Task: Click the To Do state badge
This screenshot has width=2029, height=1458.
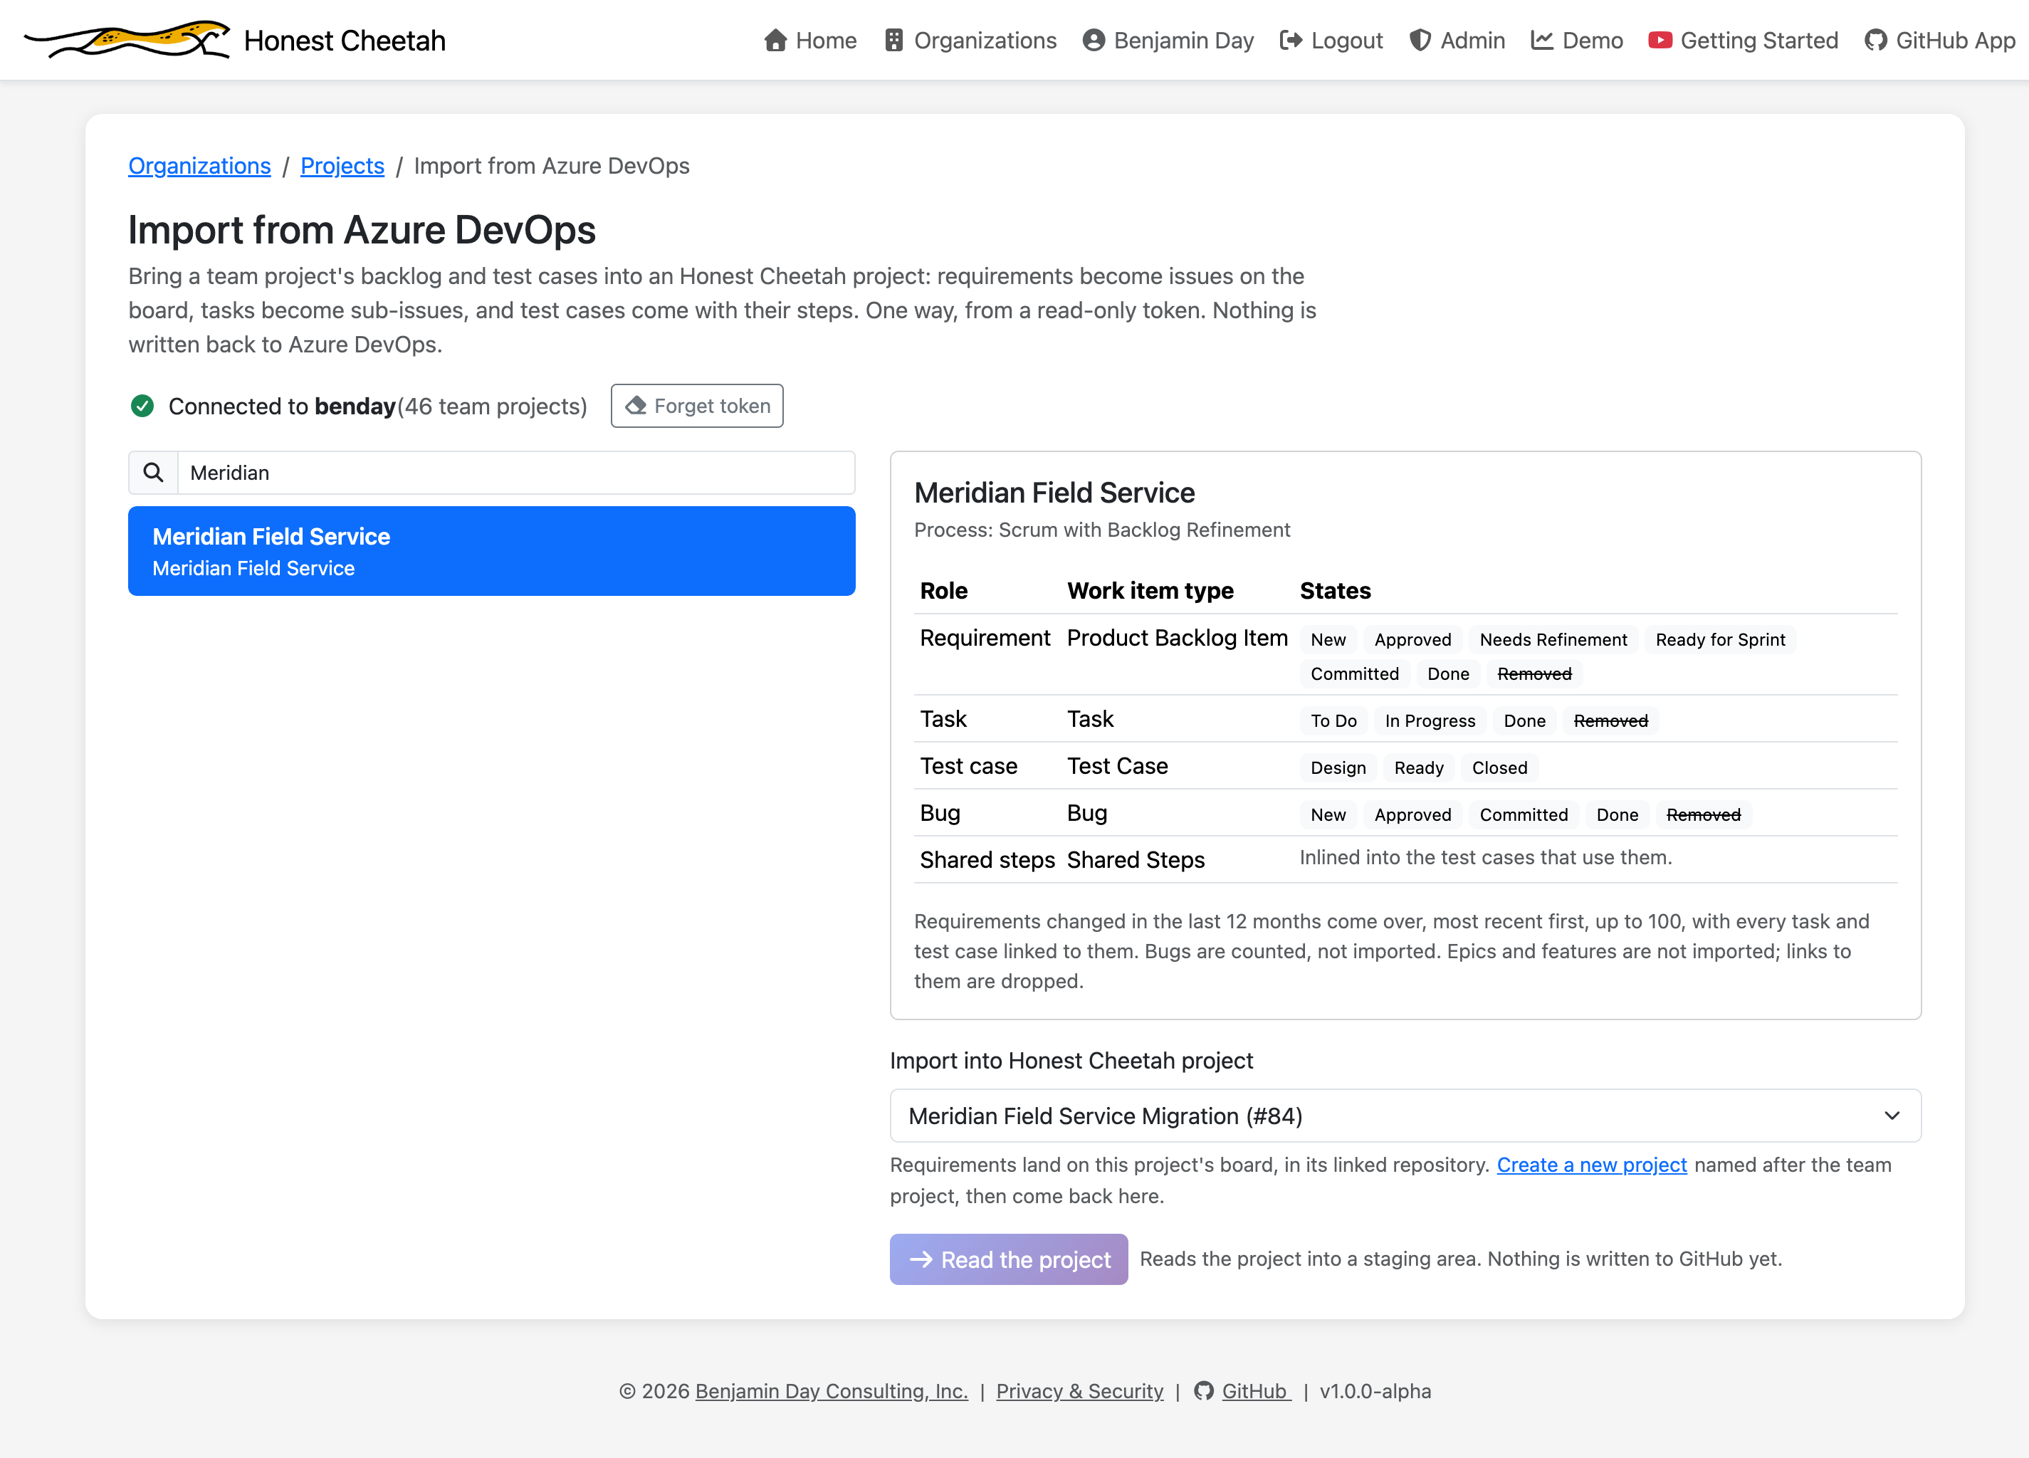Action: click(1334, 721)
